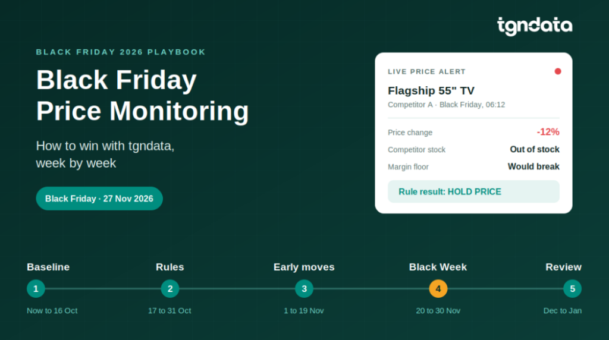This screenshot has height=340, width=609.
Task: Select timeline step 5 circle
Action: point(573,289)
